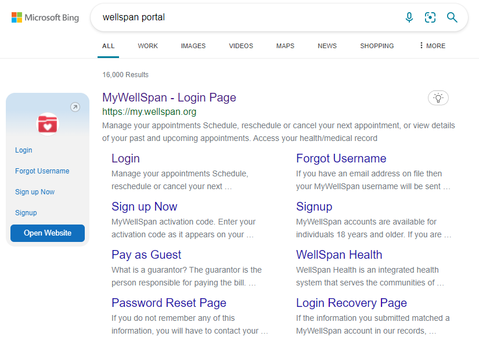Screen dimensions: 479x351
Task: Open visual search camera icon
Action: point(430,17)
